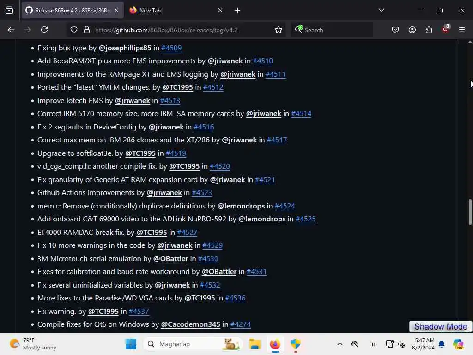Open tracking protection shield icon
473x355 pixels.
click(x=74, y=30)
